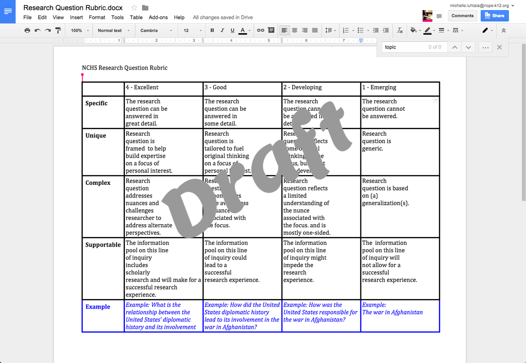
Task: Click the Share button
Action: [x=494, y=15]
